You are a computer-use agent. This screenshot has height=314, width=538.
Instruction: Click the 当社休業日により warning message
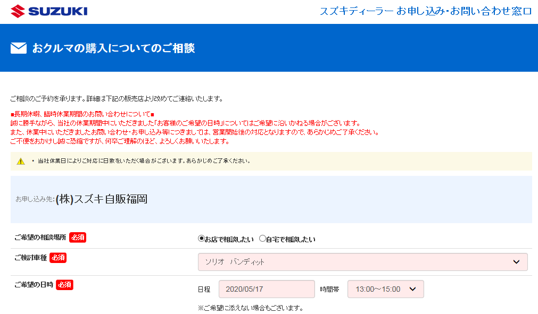pyautogui.click(x=144, y=161)
